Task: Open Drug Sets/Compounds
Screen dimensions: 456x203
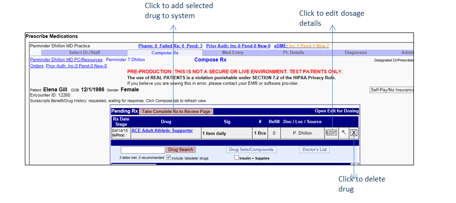Action: pyautogui.click(x=251, y=150)
